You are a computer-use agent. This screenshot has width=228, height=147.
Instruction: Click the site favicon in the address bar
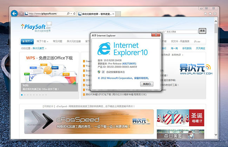[26, 14]
